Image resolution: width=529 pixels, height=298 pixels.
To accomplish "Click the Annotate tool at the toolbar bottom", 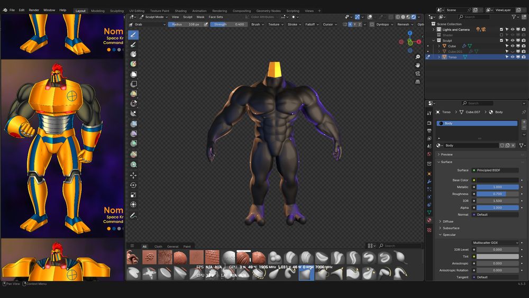I will pos(133,215).
